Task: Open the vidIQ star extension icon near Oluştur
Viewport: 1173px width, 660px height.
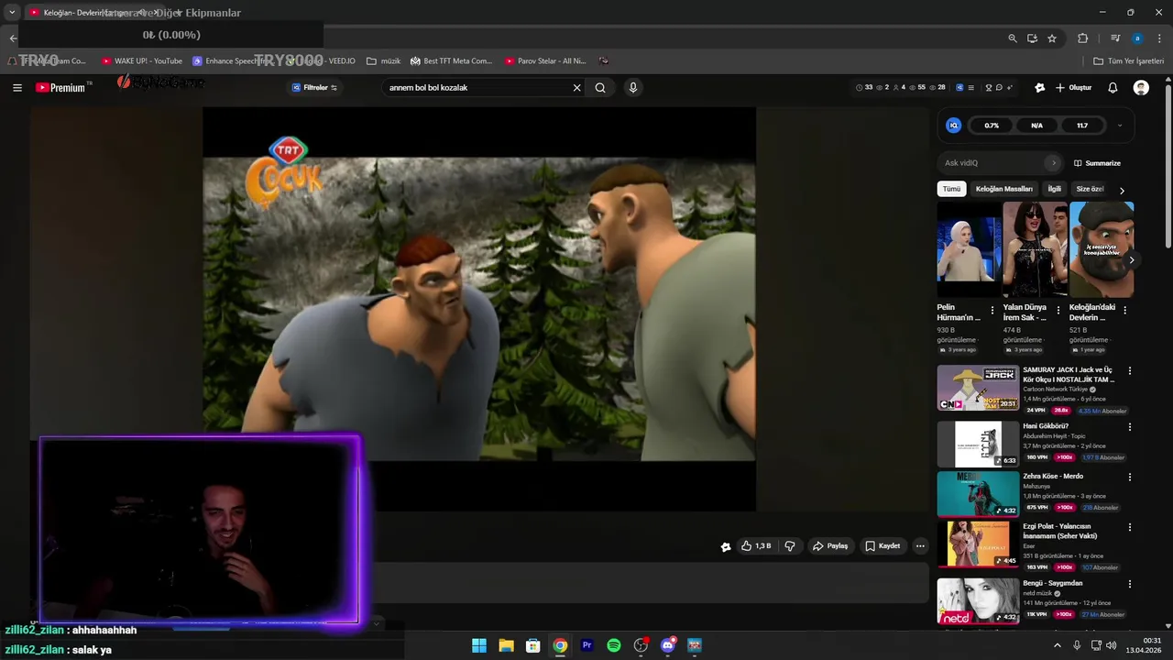Action: [x=1039, y=88]
